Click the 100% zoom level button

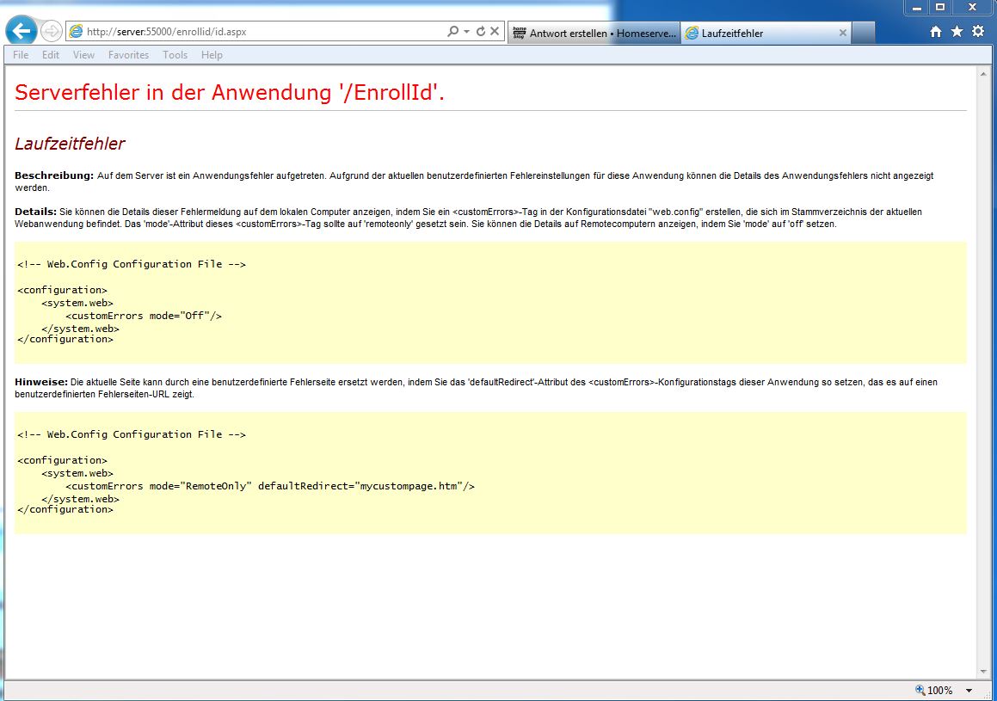[x=934, y=691]
